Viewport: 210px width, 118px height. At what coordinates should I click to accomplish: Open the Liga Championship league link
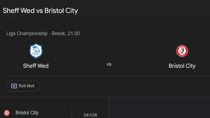click(27, 33)
